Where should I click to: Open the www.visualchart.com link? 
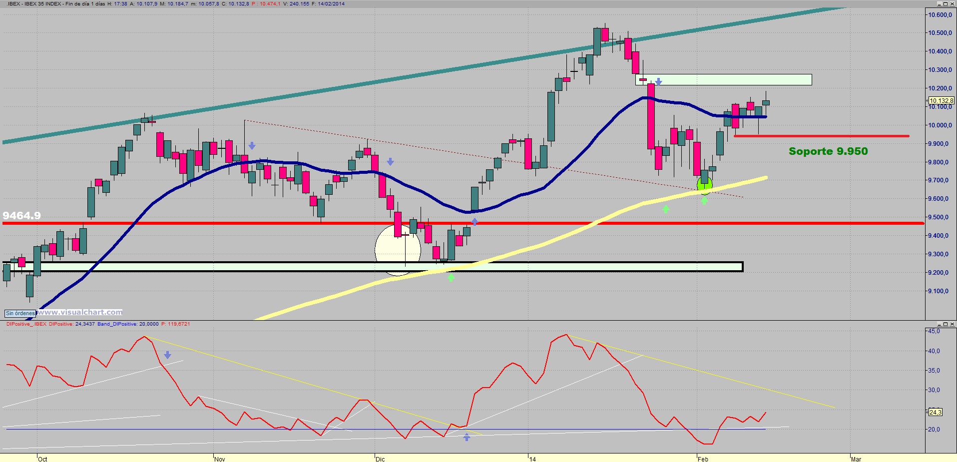tap(80, 312)
